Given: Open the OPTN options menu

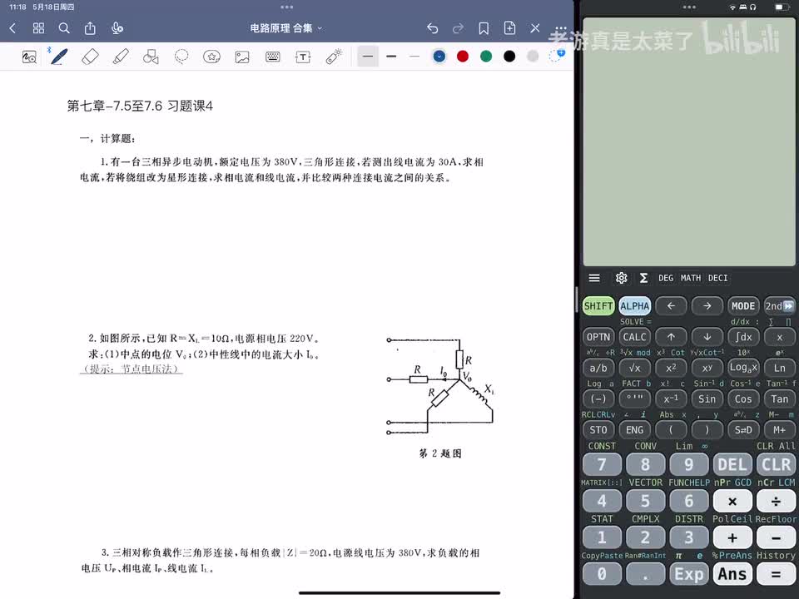Looking at the screenshot, I should click(x=598, y=337).
